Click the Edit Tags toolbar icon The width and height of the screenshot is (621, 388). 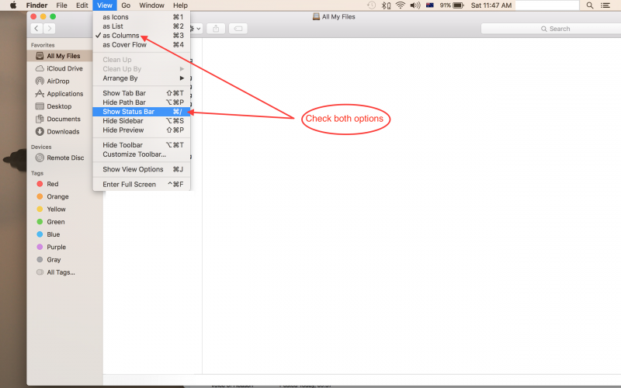(238, 29)
